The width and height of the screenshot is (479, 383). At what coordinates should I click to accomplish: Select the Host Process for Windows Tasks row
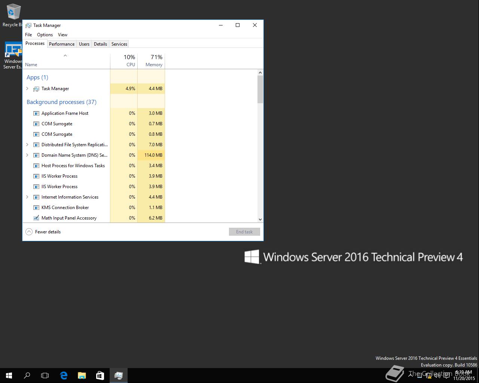tap(94, 166)
